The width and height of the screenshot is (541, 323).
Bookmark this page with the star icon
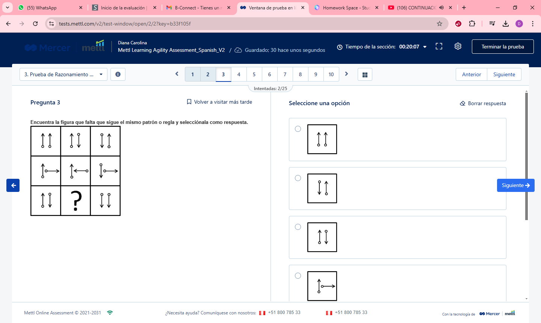440,24
